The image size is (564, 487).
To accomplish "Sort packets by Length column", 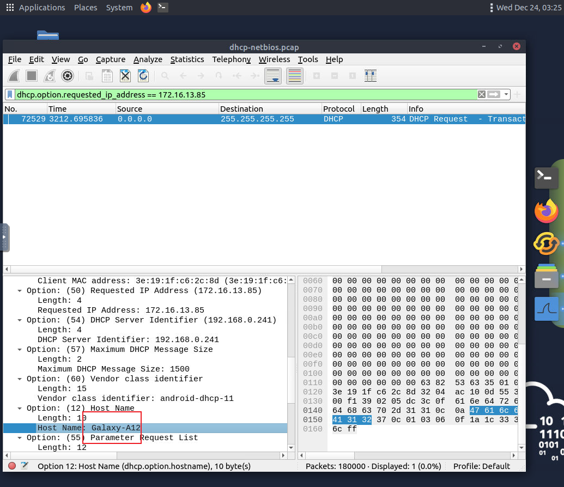I will (x=384, y=109).
